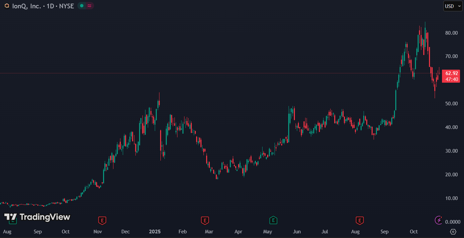Screen dimensions: 464x238
Task: Click the 62.92 current price label
Action: point(452,73)
